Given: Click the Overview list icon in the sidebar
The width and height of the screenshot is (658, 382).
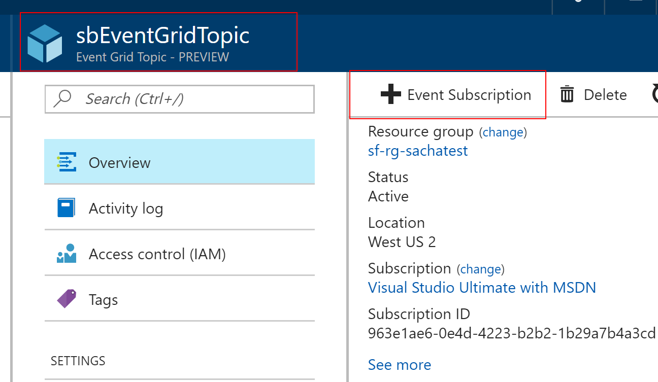Looking at the screenshot, I should tap(67, 162).
